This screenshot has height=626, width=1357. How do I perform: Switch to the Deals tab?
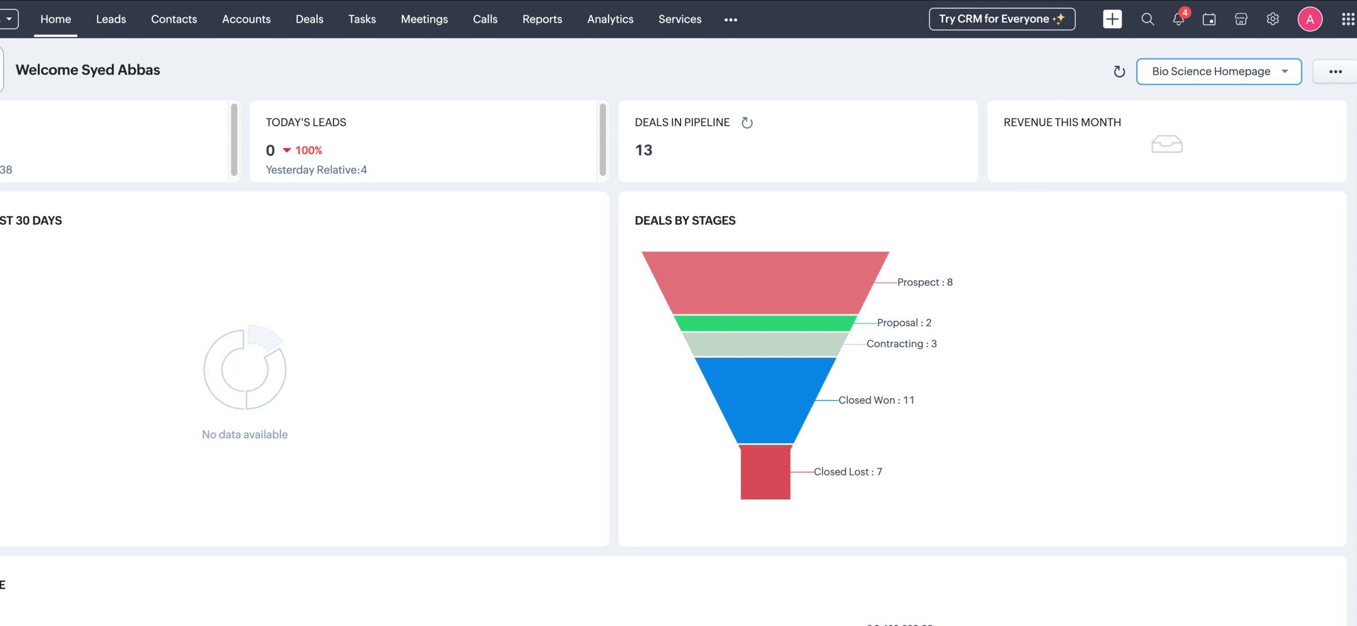coord(309,19)
